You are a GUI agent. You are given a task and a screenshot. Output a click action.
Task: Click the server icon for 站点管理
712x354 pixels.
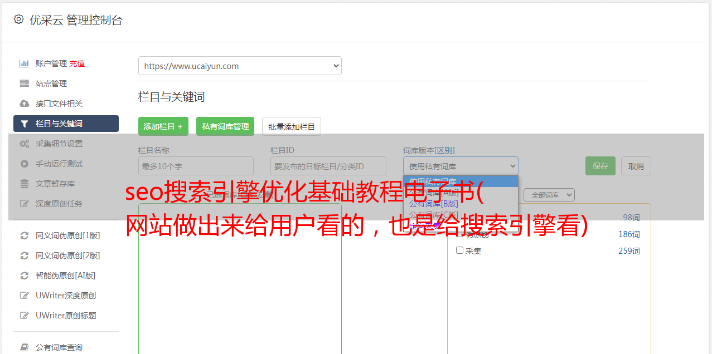click(24, 83)
